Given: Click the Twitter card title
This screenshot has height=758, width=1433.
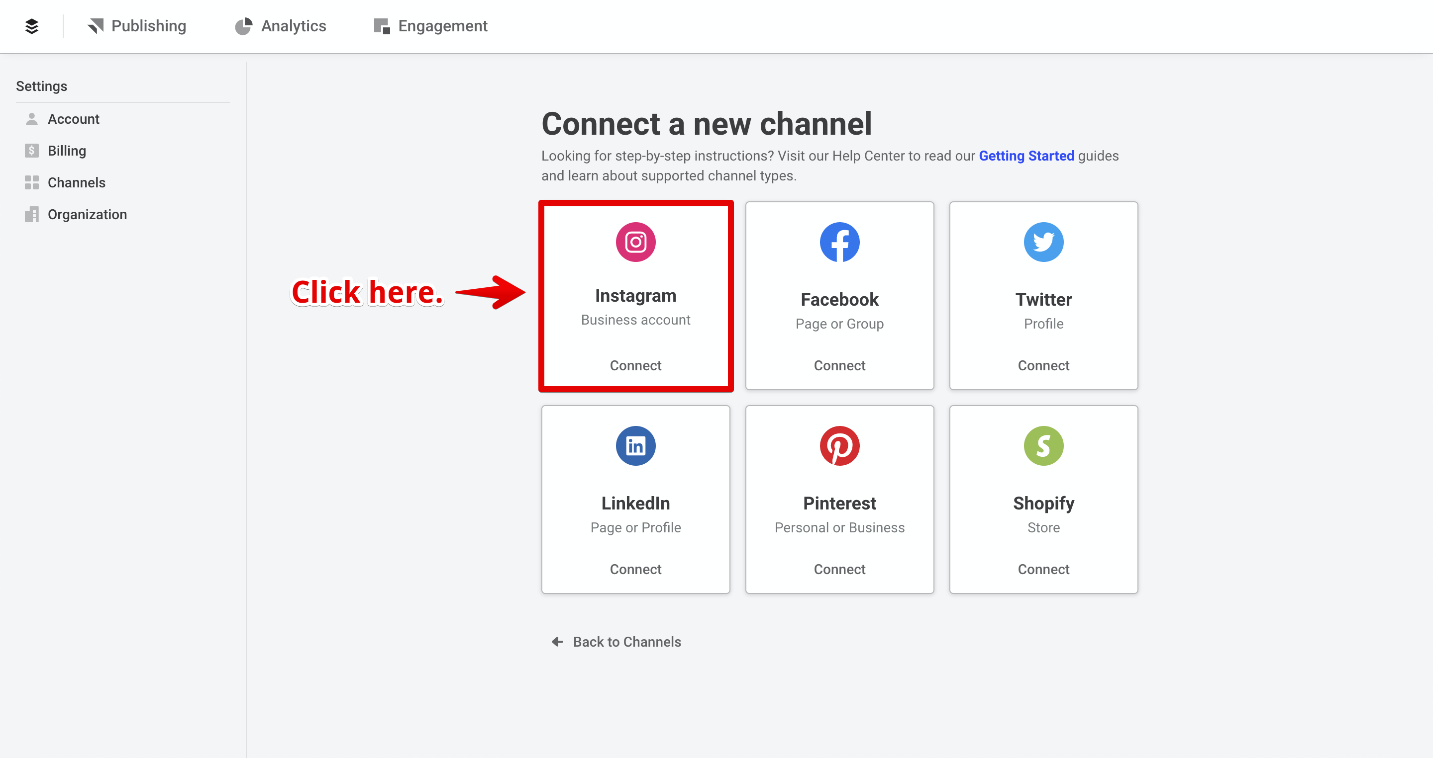Looking at the screenshot, I should click(x=1043, y=300).
